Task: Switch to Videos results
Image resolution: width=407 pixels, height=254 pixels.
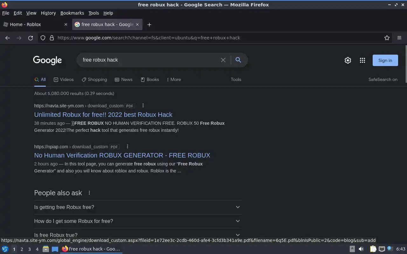Action: click(64, 80)
